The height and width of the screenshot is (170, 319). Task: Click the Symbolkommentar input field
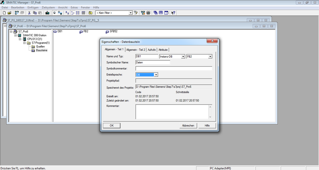click(x=174, y=69)
